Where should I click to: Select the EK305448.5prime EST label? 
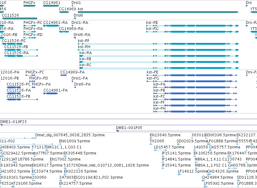click(x=80, y=153)
